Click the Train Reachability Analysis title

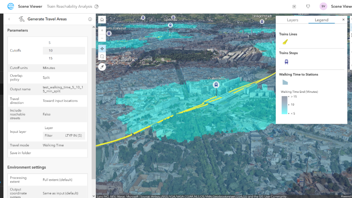pos(69,6)
